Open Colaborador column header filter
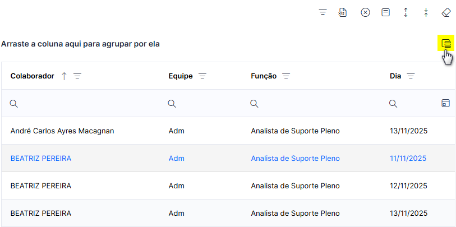This screenshot has height=227, width=456. 77,76
